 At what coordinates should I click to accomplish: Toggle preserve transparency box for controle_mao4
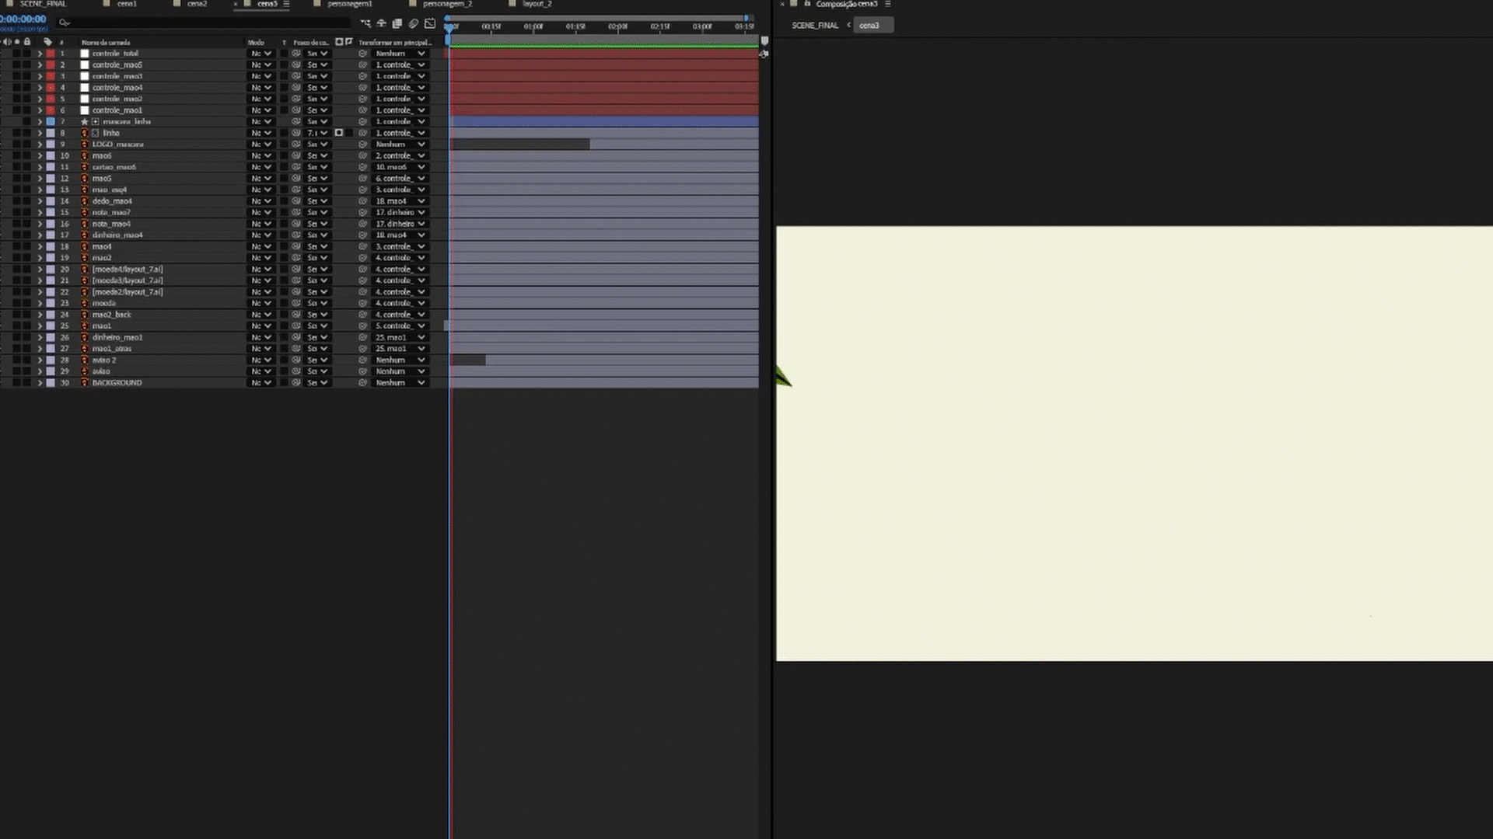pos(284,88)
